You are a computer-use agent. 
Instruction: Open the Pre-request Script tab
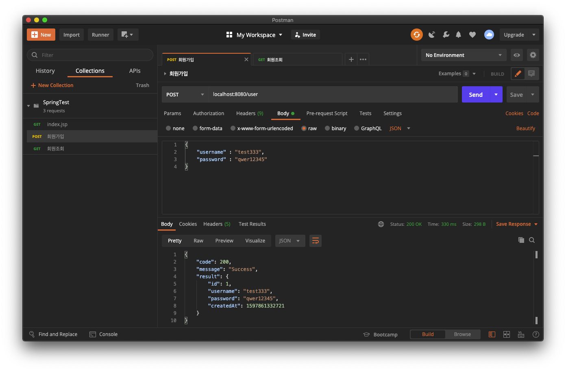pos(327,113)
